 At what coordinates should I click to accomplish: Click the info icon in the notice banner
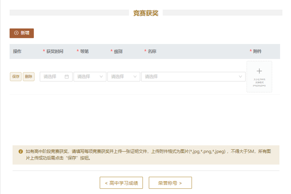[x=21, y=151]
